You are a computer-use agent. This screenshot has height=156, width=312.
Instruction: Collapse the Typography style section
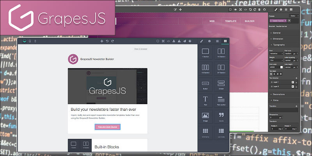click(284, 45)
